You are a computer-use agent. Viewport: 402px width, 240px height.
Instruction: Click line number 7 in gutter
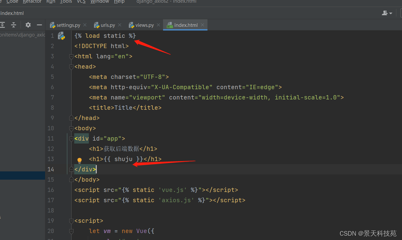coord(52,97)
